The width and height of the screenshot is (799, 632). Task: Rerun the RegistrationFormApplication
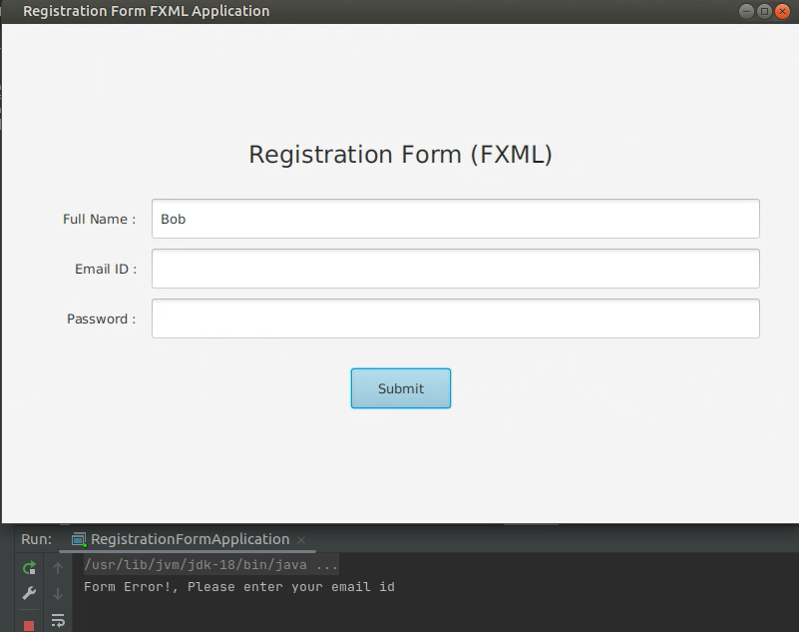point(30,567)
